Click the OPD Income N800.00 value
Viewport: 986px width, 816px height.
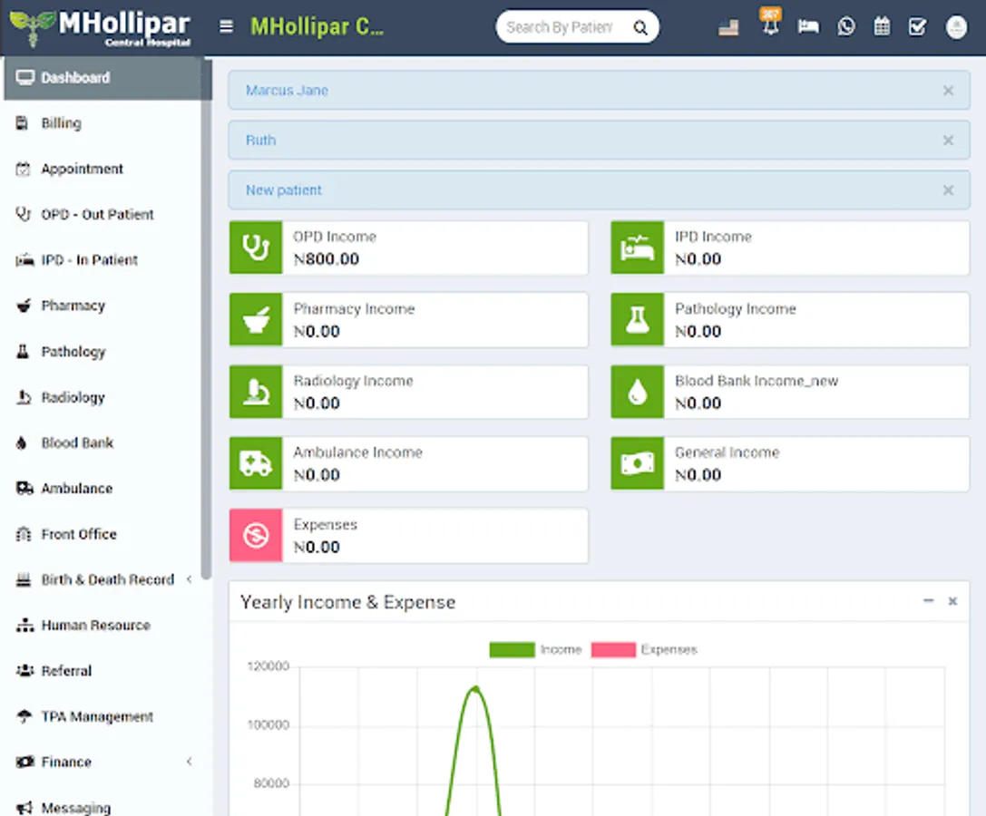pyautogui.click(x=326, y=259)
